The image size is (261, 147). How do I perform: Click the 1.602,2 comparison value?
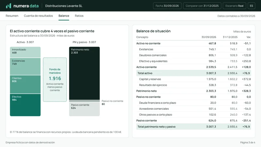233,79
